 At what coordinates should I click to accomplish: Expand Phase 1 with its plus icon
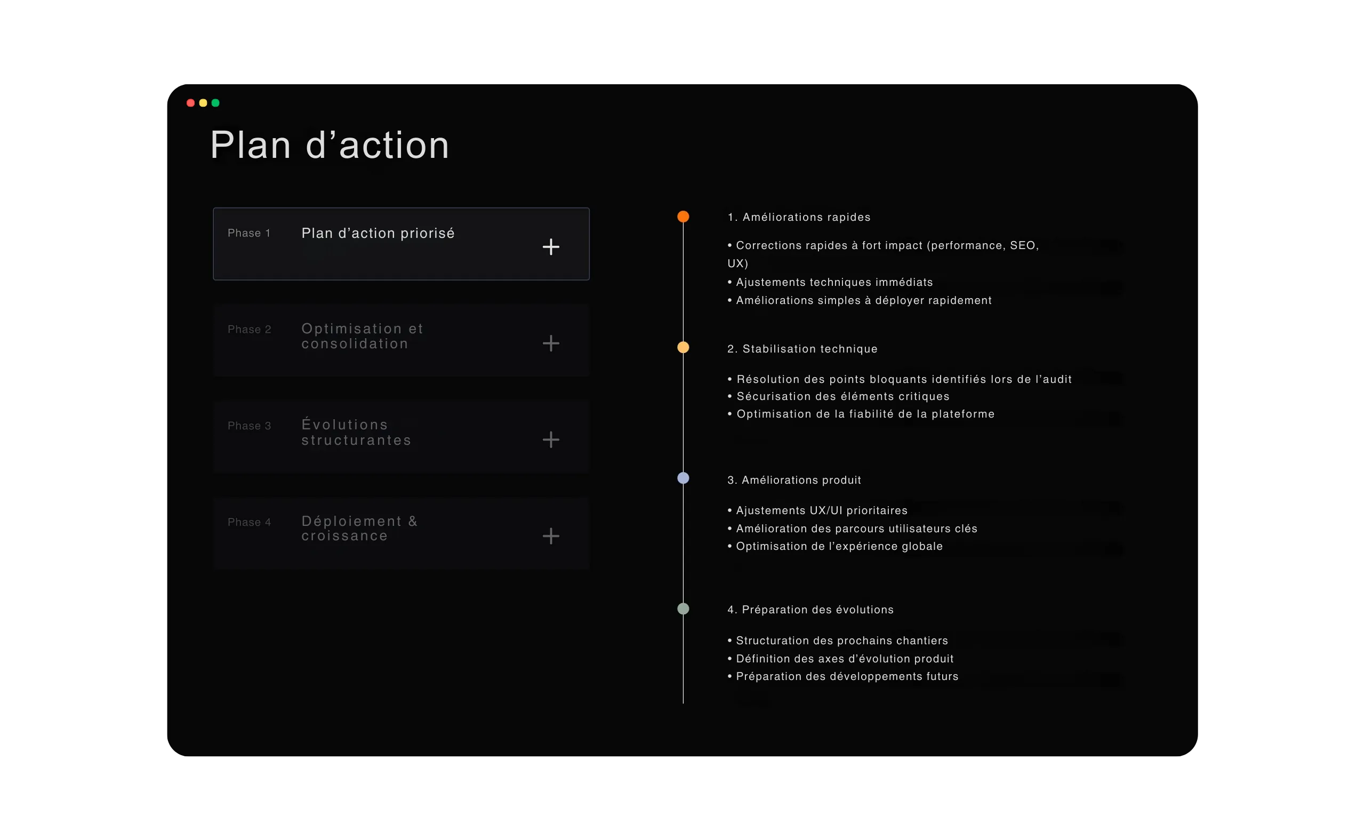point(550,246)
